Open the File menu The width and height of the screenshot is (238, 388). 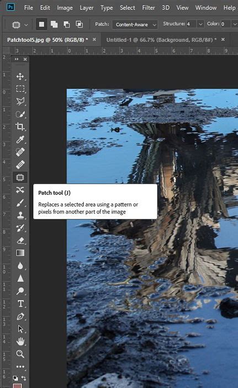(29, 8)
